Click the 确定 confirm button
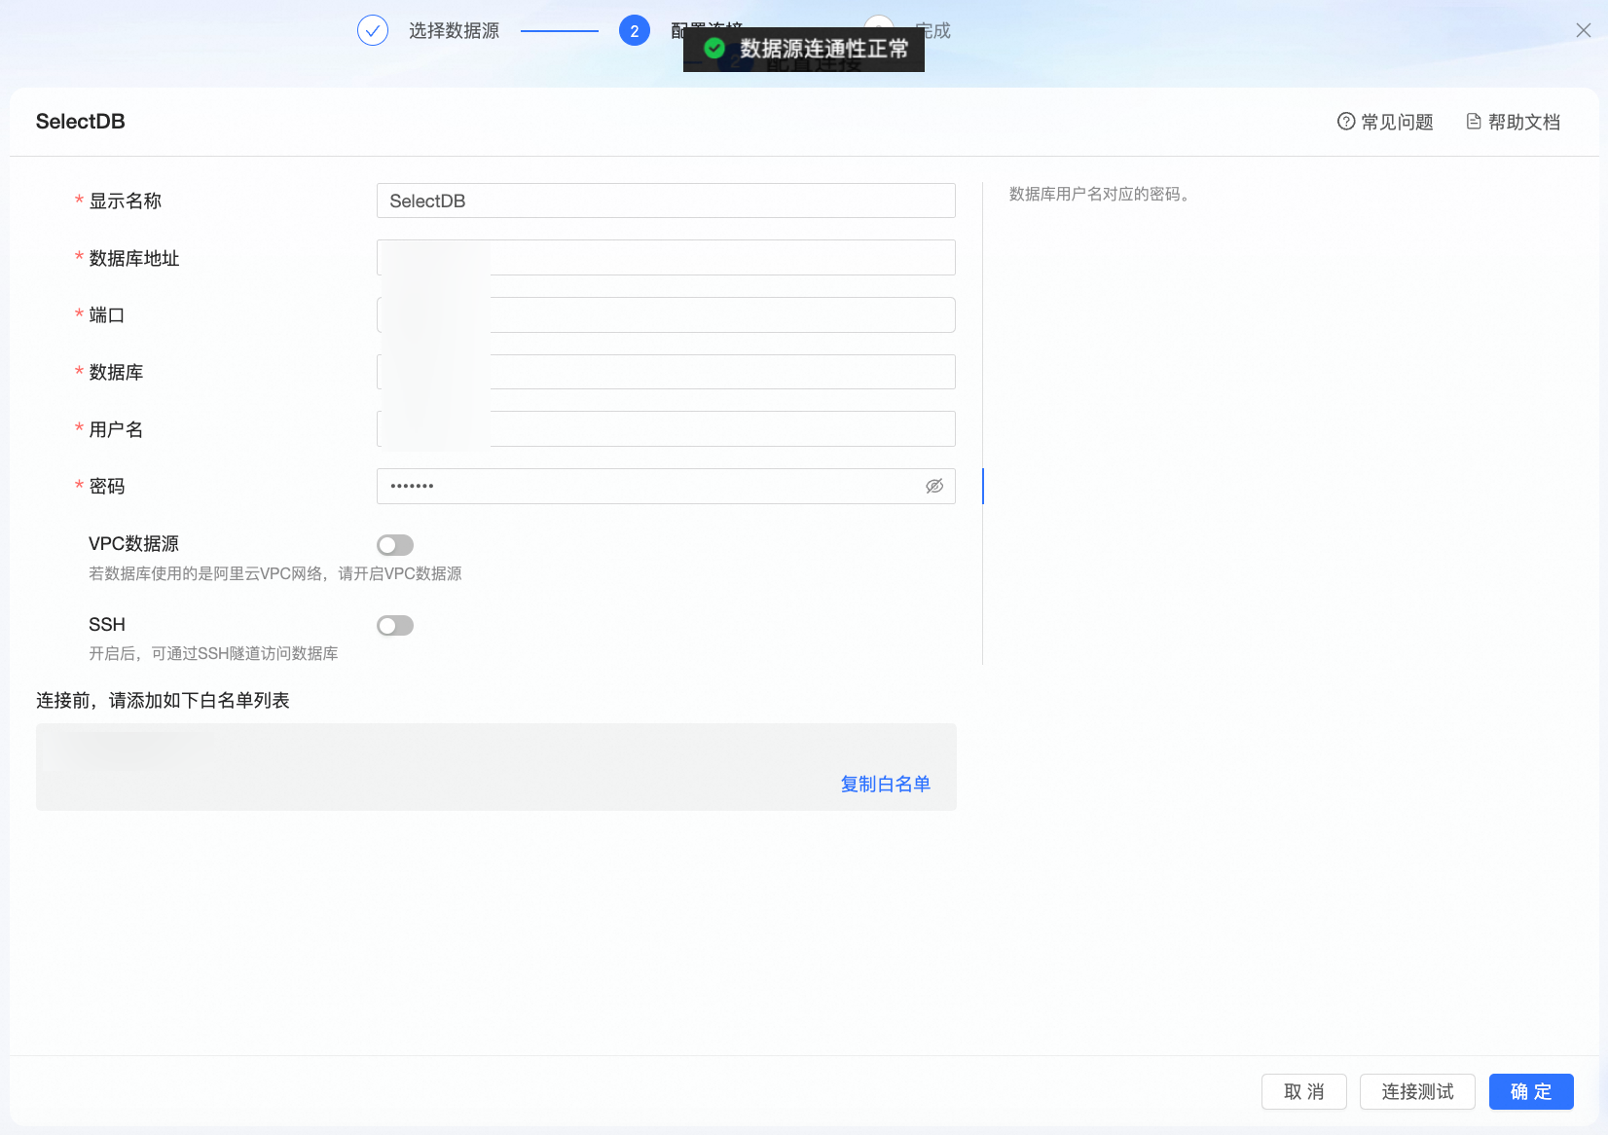This screenshot has height=1135, width=1608. click(x=1531, y=1092)
